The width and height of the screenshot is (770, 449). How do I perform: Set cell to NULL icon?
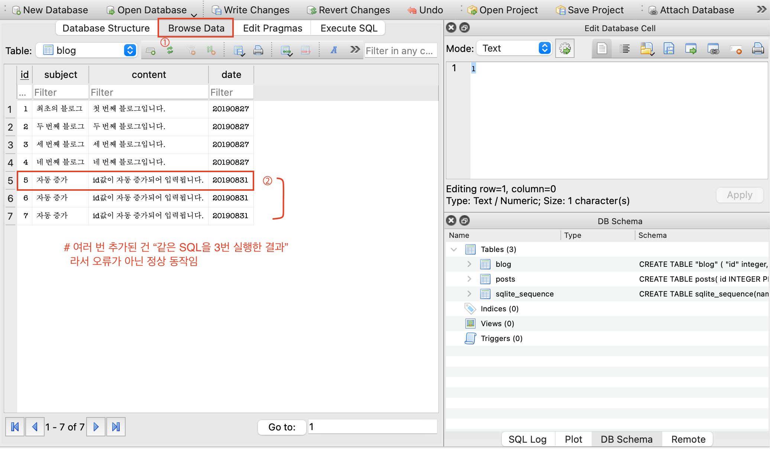click(736, 49)
